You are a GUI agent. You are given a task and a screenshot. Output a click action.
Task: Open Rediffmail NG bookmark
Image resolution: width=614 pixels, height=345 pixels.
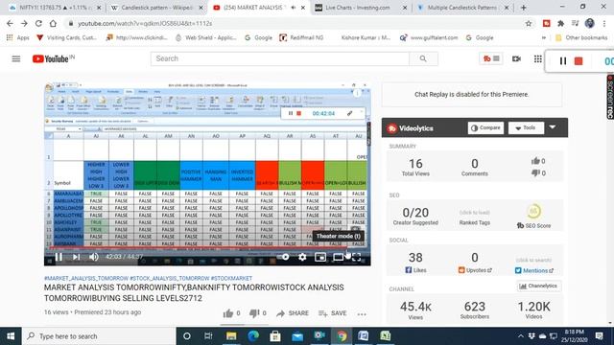[301, 37]
